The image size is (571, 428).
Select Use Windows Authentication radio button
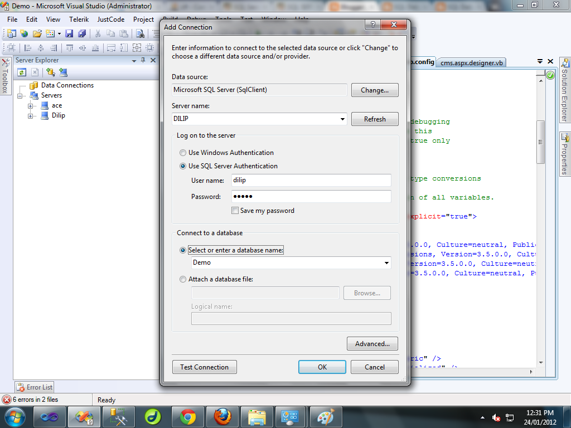183,153
